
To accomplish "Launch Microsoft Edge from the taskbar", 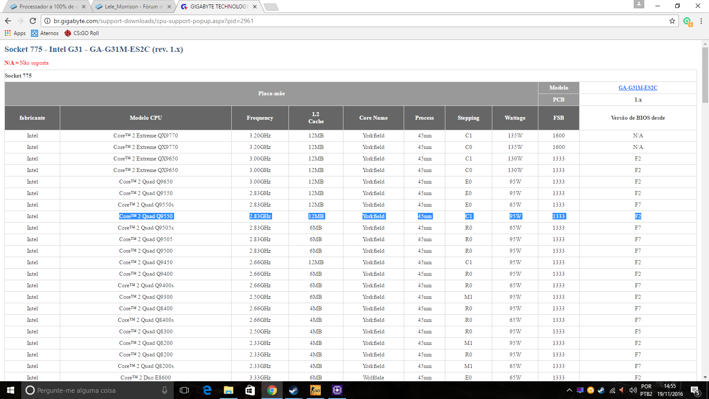I will click(x=207, y=390).
